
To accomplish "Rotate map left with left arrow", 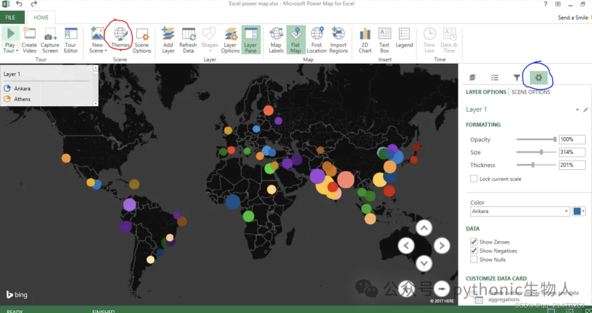I will click(x=406, y=246).
